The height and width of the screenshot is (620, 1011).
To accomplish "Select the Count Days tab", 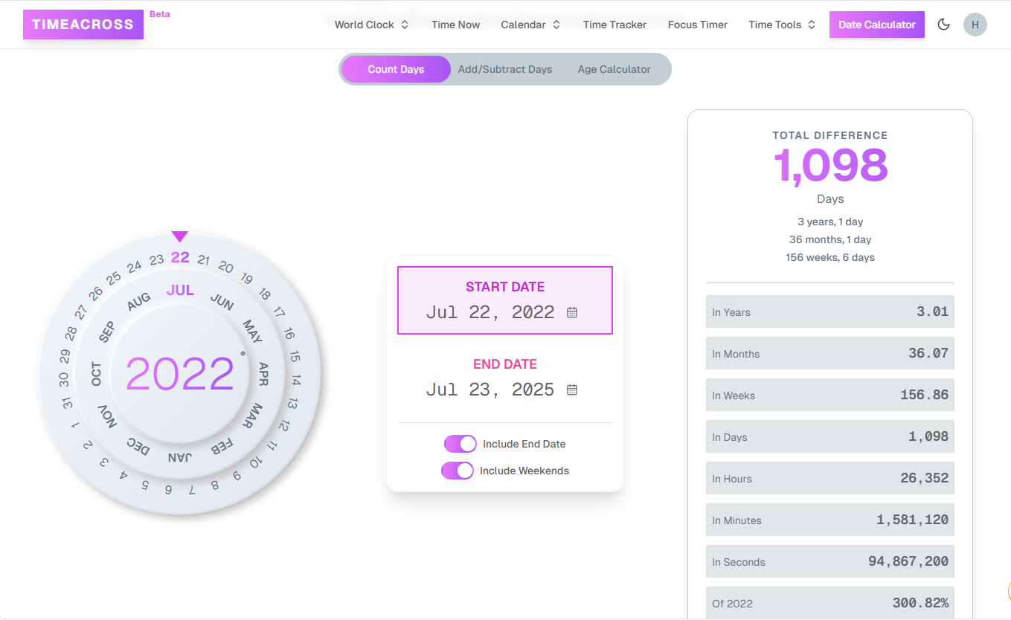I will coord(396,69).
